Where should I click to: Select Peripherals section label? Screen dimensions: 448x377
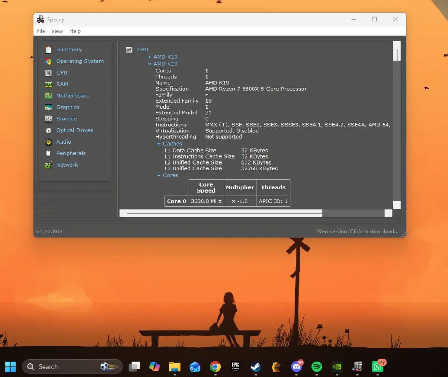[x=71, y=153]
